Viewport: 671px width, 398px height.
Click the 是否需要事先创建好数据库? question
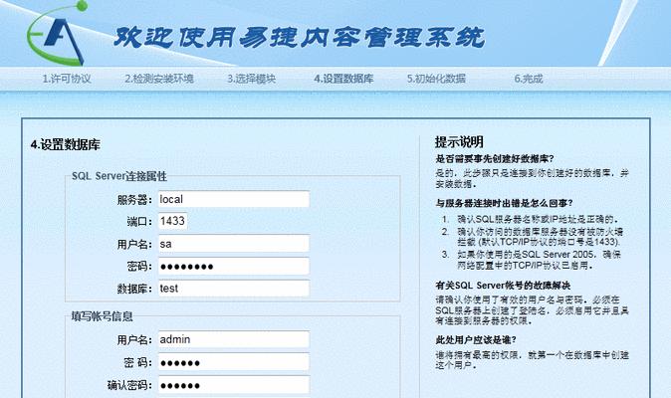[495, 159]
